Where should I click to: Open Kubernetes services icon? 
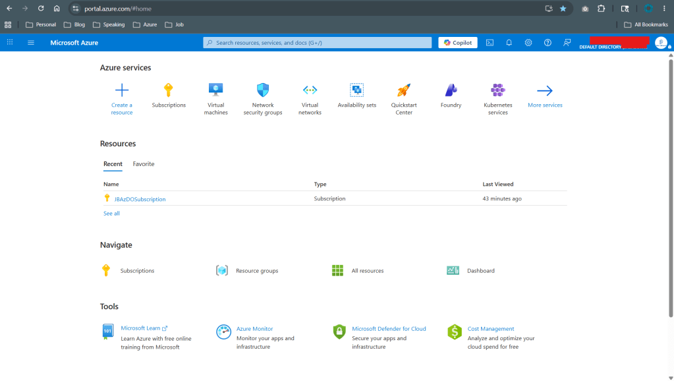[498, 90]
